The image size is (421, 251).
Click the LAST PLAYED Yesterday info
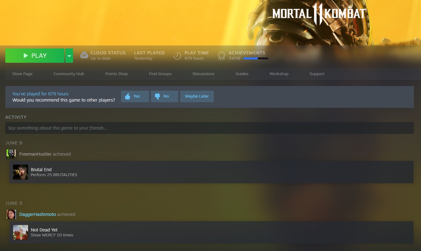point(149,56)
